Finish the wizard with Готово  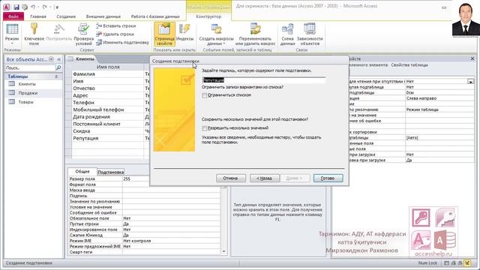pos(328,178)
